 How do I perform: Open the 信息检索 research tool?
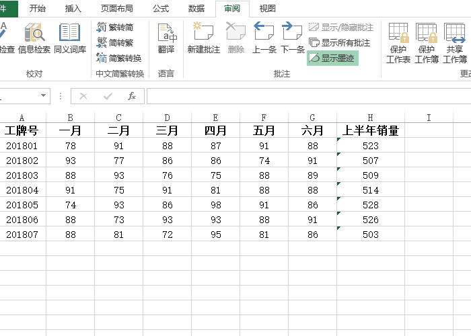[34, 38]
